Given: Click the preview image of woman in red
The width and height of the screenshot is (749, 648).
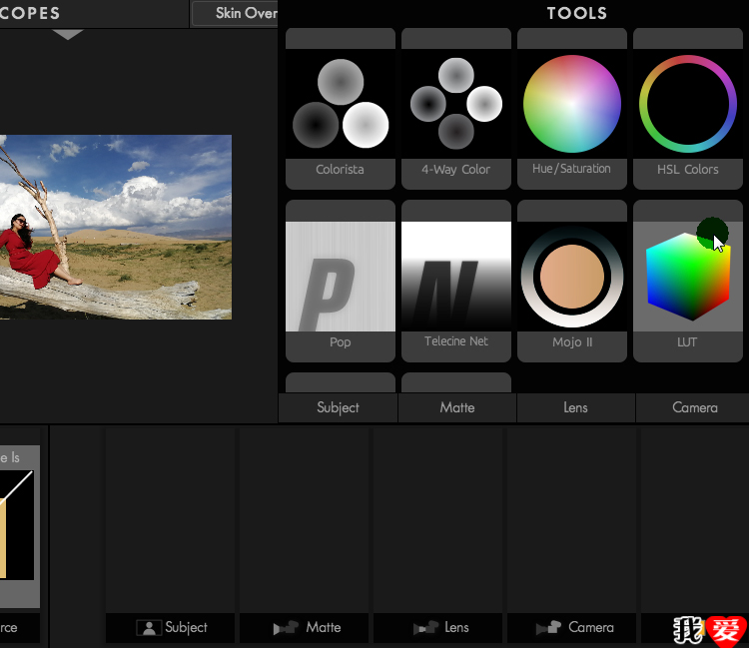Looking at the screenshot, I should tap(116, 227).
